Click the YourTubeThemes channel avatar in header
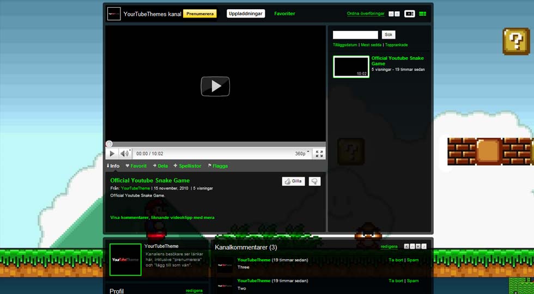 (114, 14)
